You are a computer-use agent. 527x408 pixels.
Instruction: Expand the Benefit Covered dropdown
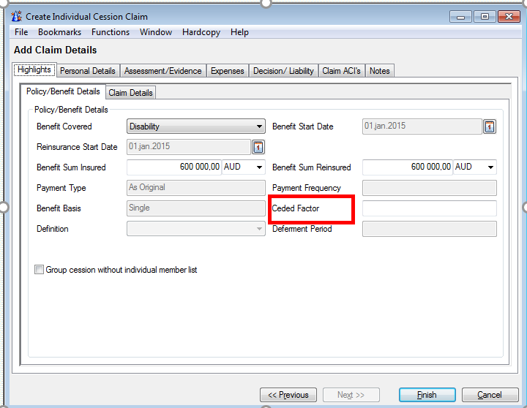click(259, 126)
